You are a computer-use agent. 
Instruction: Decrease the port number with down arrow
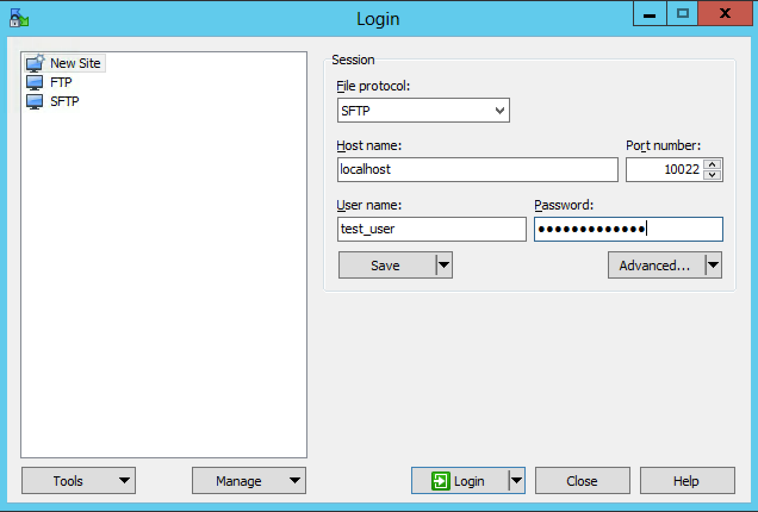(x=713, y=175)
